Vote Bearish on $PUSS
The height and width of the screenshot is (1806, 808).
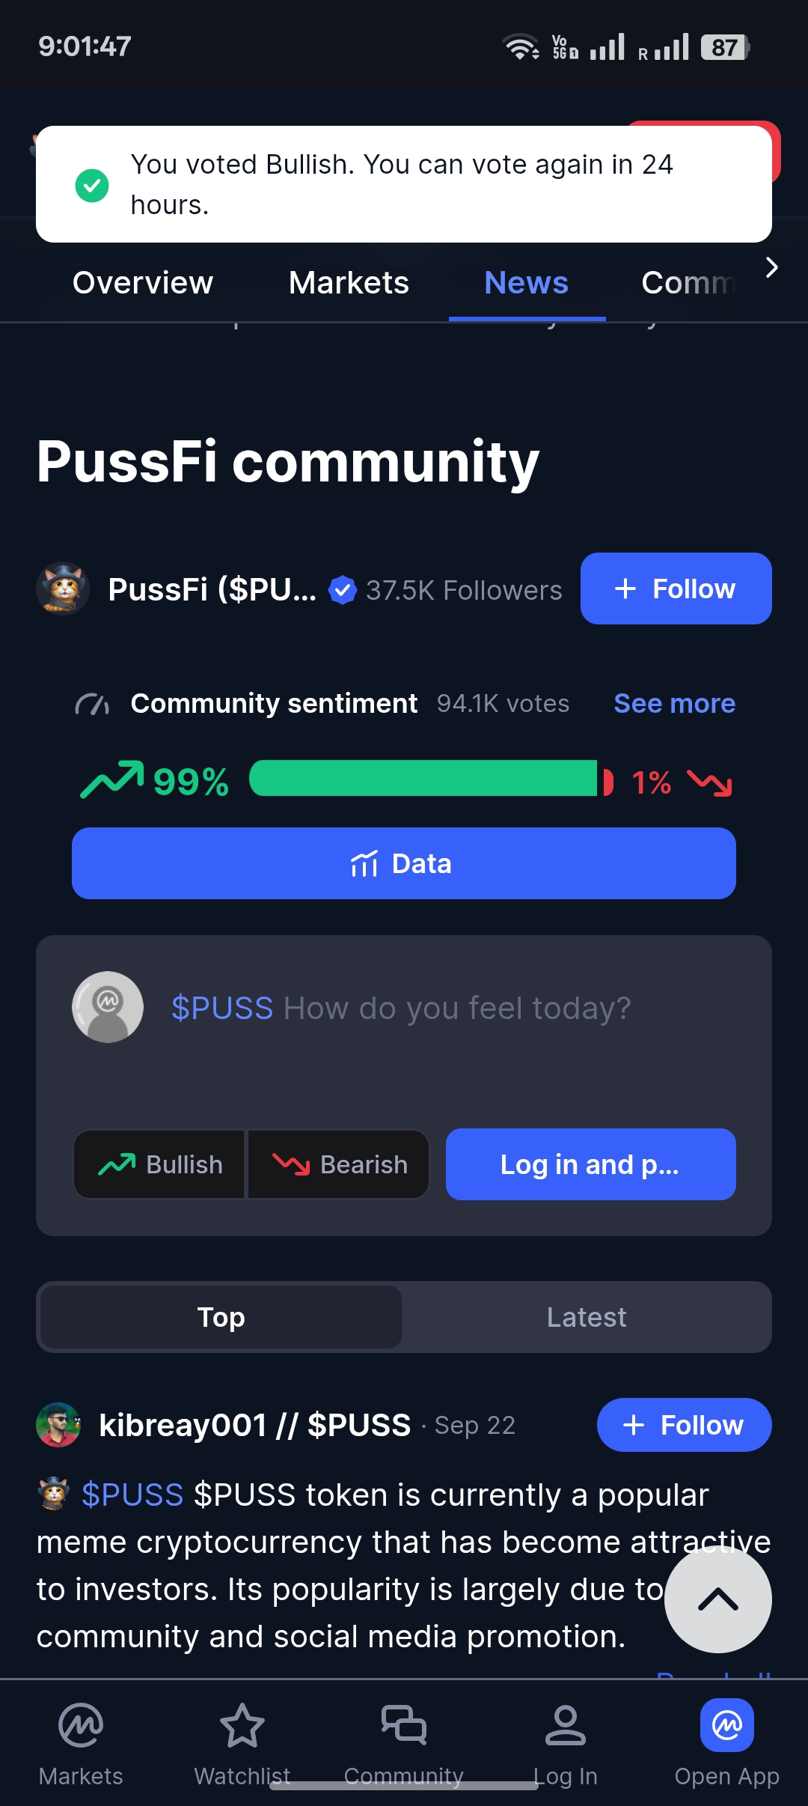click(x=339, y=1164)
